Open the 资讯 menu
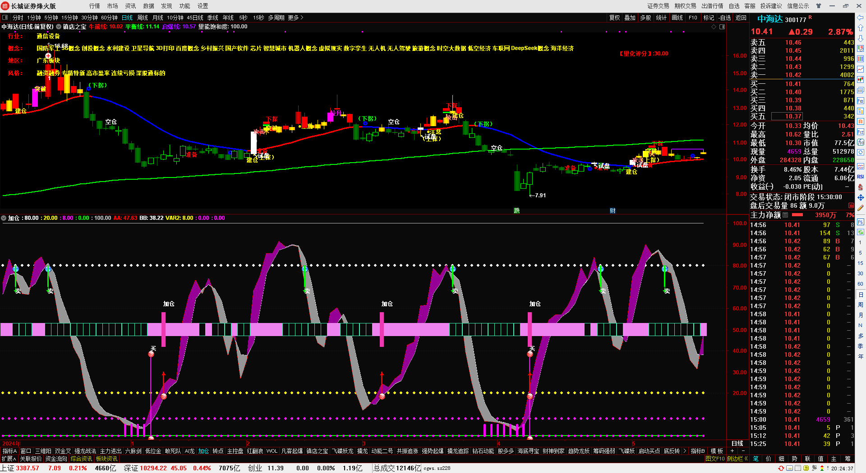 pyautogui.click(x=131, y=6)
